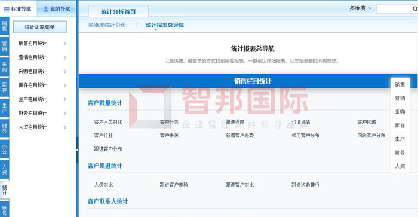Jump to 采购 in floating anchor menu
Viewport: 418px width, 217px height.
[400, 112]
